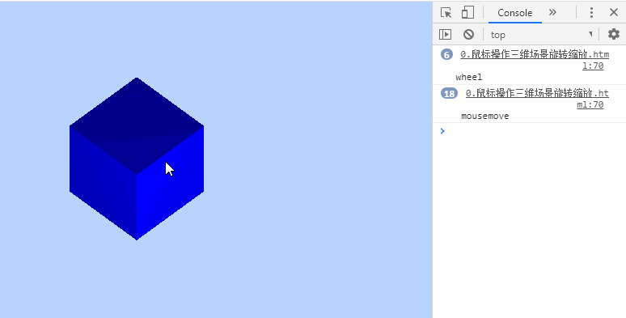Click the wheel log message text
Screen dimensions: 626x318
[469, 77]
